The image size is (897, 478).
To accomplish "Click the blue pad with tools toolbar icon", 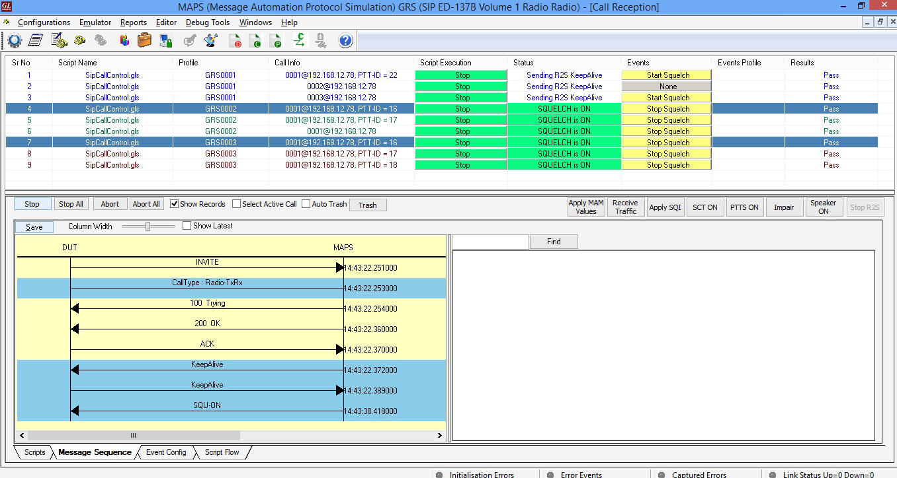I will tap(212, 41).
